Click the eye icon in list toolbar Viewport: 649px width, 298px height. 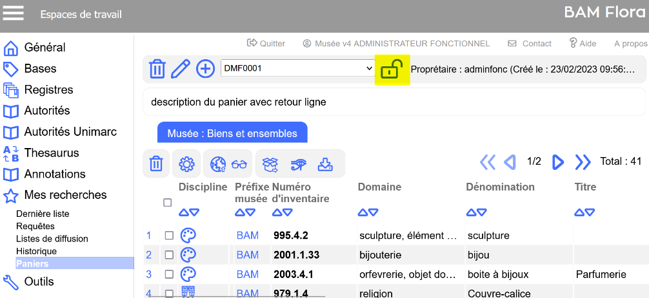click(x=298, y=164)
